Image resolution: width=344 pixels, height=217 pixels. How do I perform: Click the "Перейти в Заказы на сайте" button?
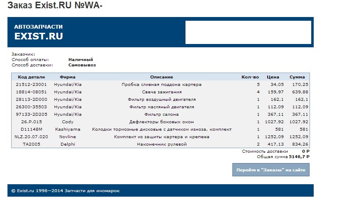coord(271,170)
